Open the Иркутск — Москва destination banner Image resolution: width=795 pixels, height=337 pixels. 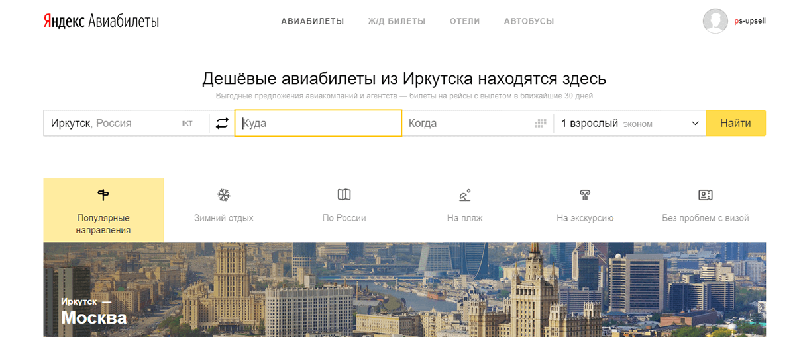(405, 289)
